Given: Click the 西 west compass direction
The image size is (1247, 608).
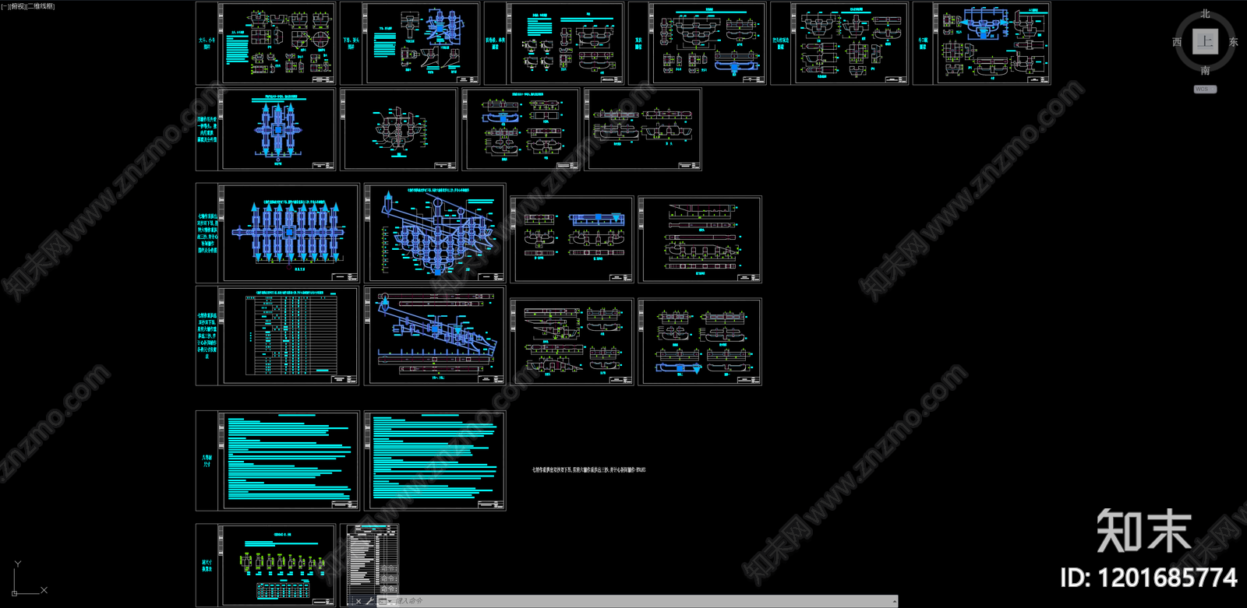Looking at the screenshot, I should pyautogui.click(x=1177, y=42).
